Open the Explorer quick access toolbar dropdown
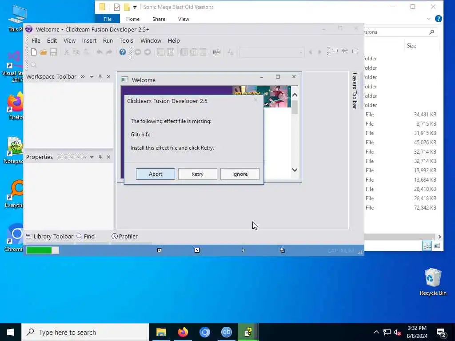 coord(135,7)
